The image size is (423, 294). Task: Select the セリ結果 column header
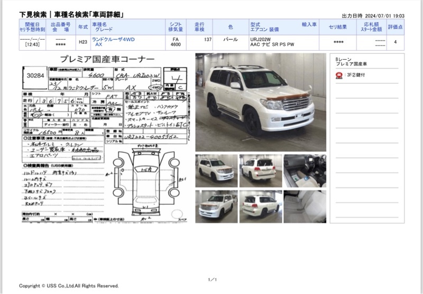[338, 27]
